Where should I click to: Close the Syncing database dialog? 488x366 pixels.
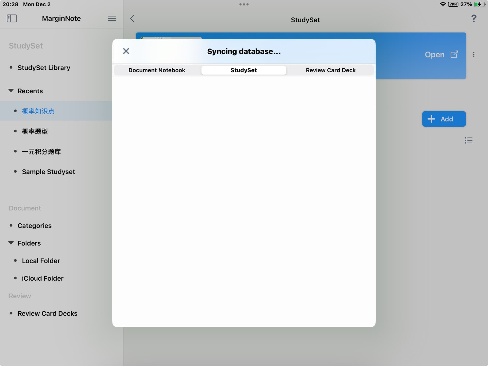pos(126,51)
